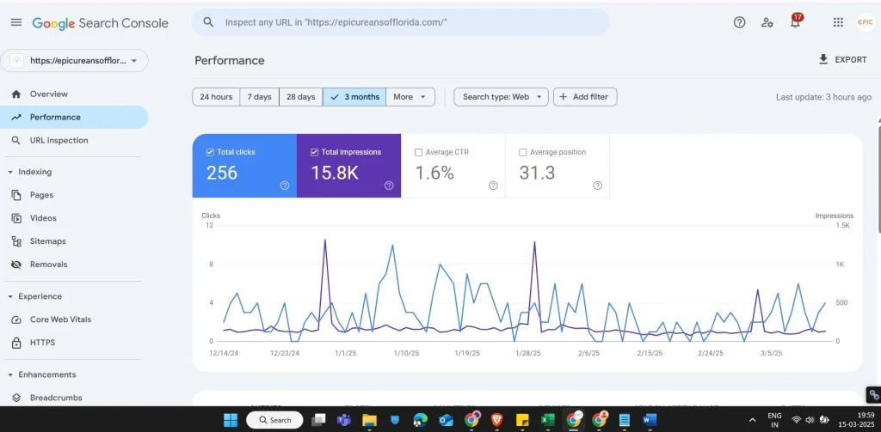Viewport: 881px width, 432px height.
Task: Enable the Average CTR checkbox
Action: [x=419, y=152]
